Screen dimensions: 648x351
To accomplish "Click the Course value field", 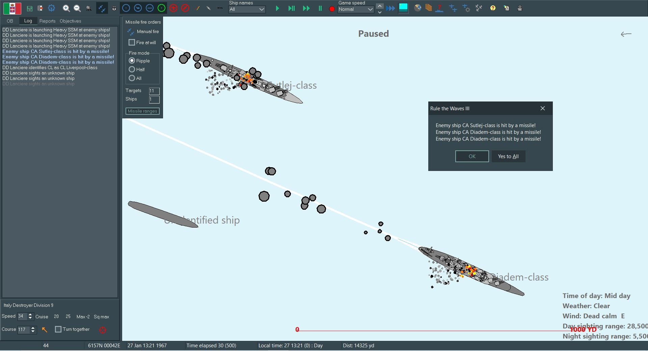I will point(24,330).
